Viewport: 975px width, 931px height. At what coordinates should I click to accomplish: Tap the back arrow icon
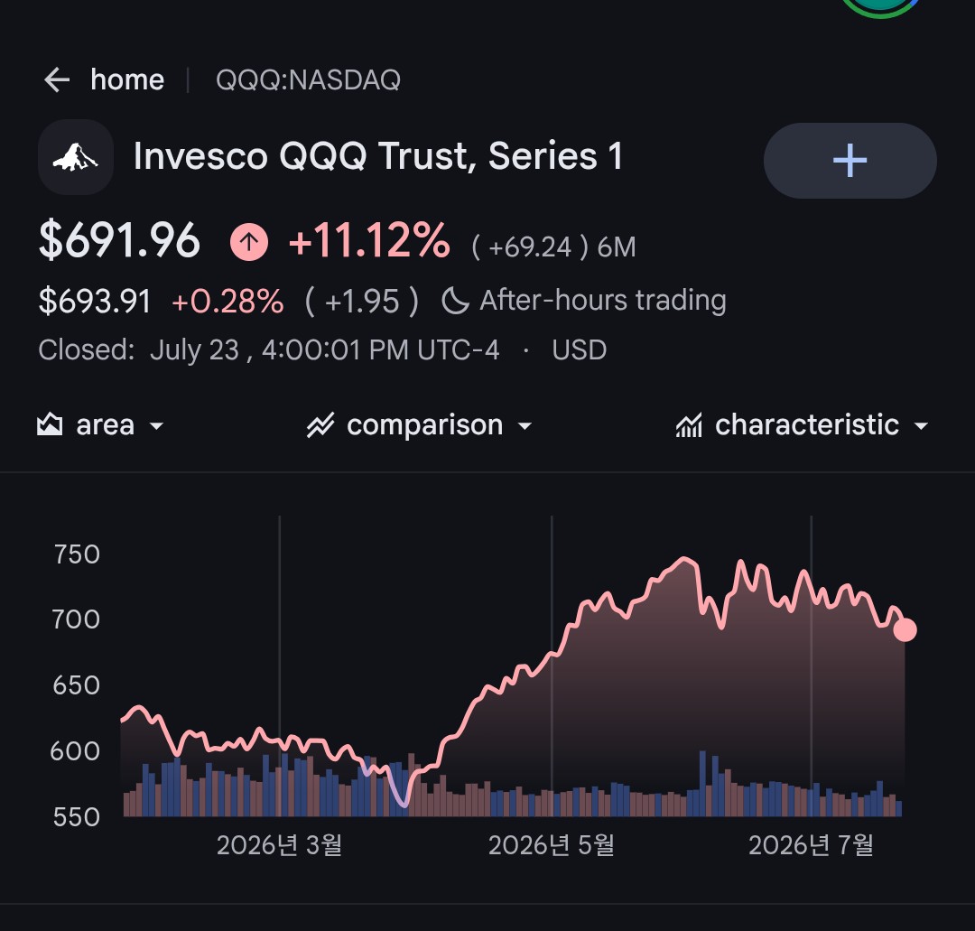point(57,79)
